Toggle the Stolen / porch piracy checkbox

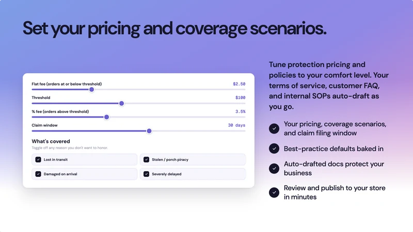click(x=147, y=160)
